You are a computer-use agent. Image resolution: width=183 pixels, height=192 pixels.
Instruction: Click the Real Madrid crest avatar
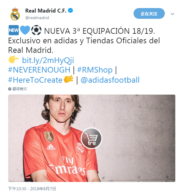click(15, 14)
